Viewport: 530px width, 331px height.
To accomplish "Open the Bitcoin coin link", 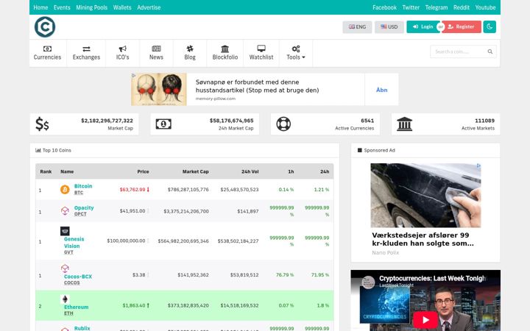I will 83,186.
